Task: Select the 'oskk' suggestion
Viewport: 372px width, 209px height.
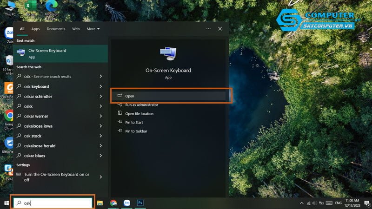Action: point(56,106)
